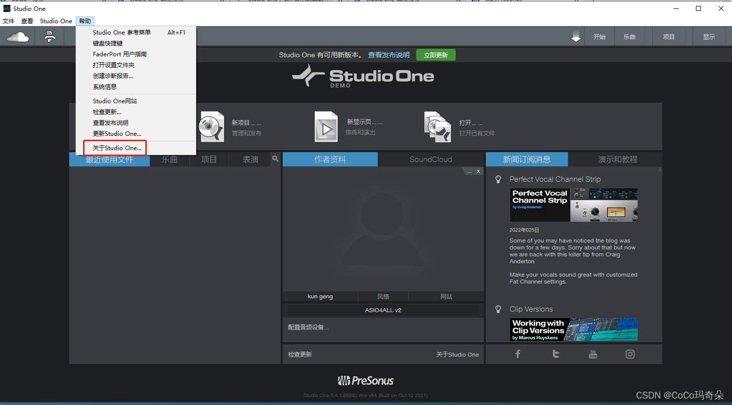Open FaderPort 用户指南 entry
Image resolution: width=732 pixels, height=405 pixels.
coord(136,54)
